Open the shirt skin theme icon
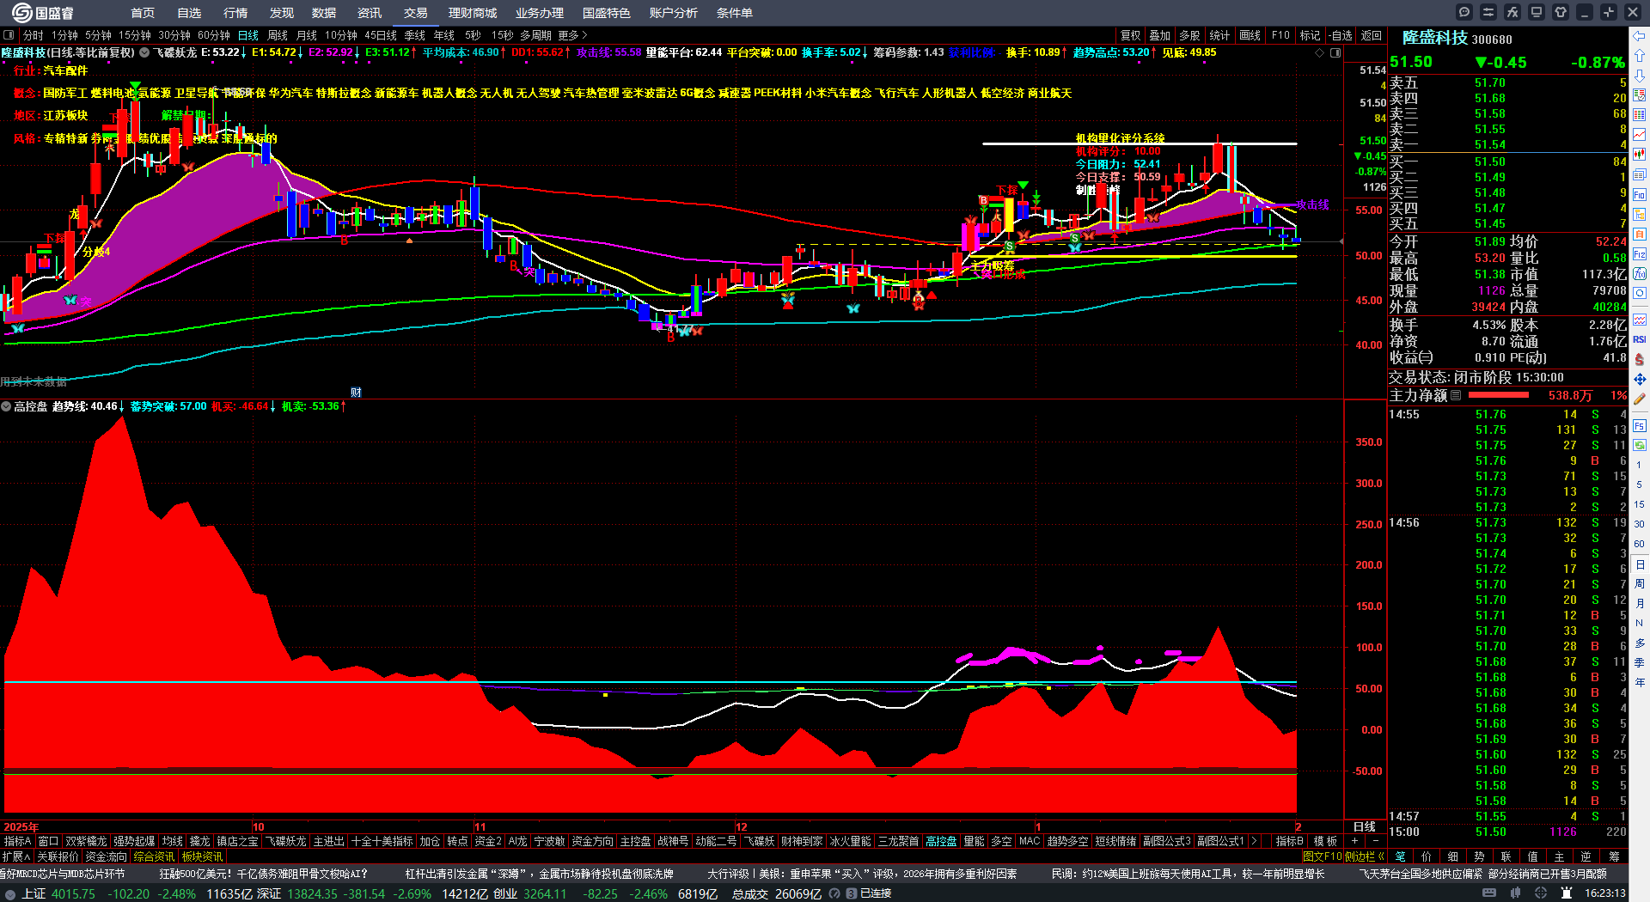This screenshot has width=1650, height=902. (1561, 12)
